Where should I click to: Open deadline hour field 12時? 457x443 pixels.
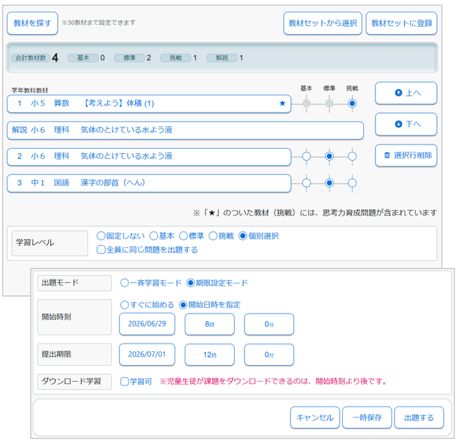coord(210,354)
